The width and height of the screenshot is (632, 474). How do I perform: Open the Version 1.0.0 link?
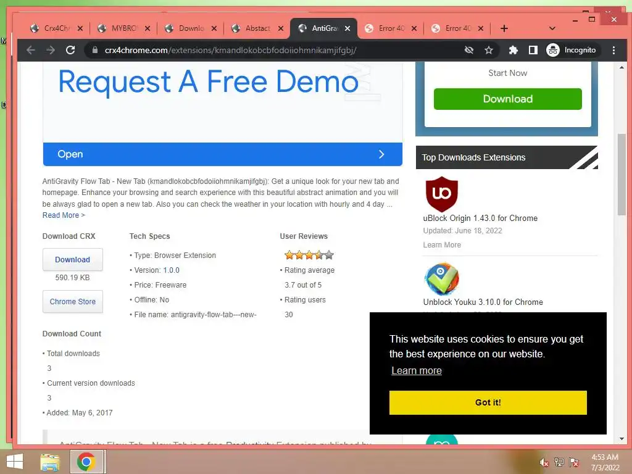[172, 270]
